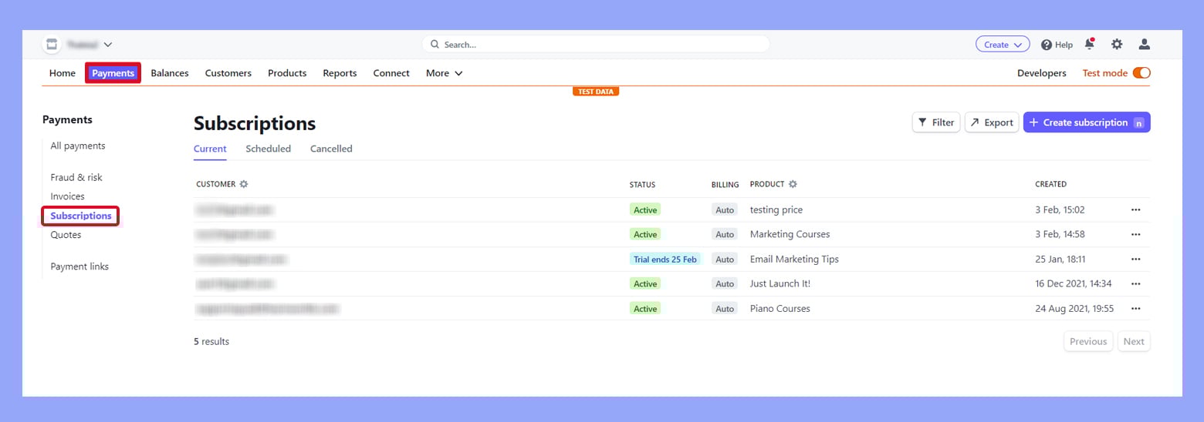Click the store account icon
The image size is (1204, 422).
pos(52,45)
